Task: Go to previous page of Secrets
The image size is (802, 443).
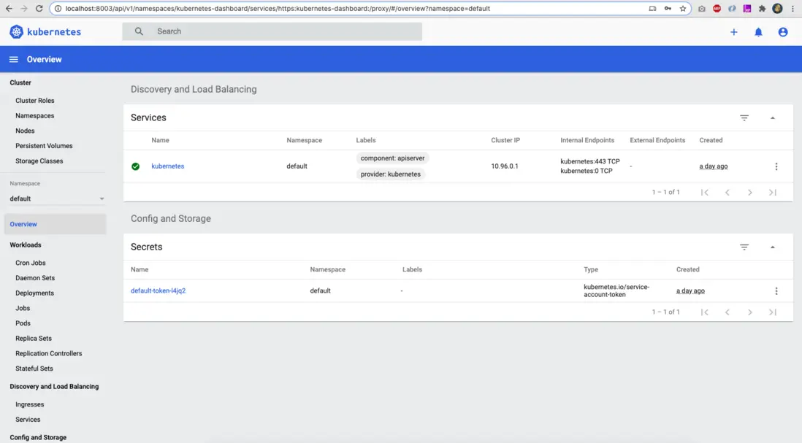Action: coord(727,312)
